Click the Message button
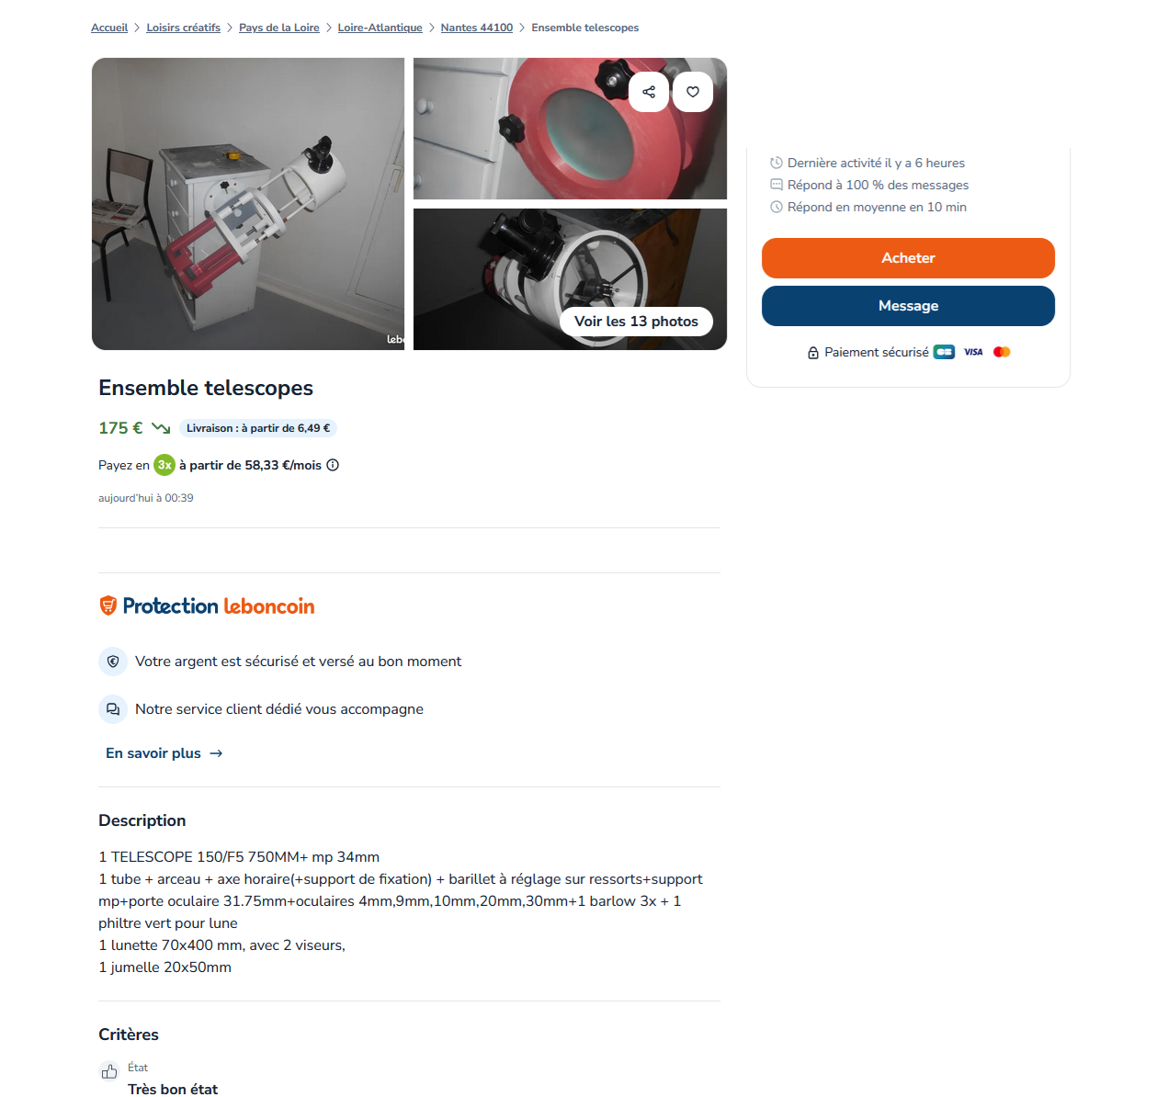The width and height of the screenshot is (1156, 1097). coord(908,306)
